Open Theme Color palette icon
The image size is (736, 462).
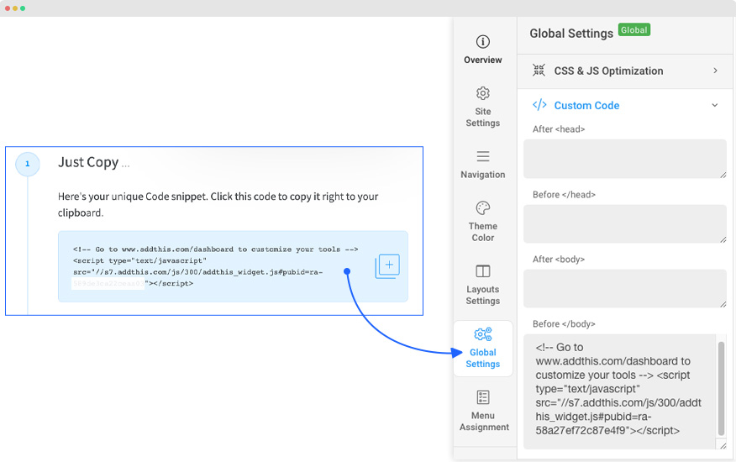(482, 207)
